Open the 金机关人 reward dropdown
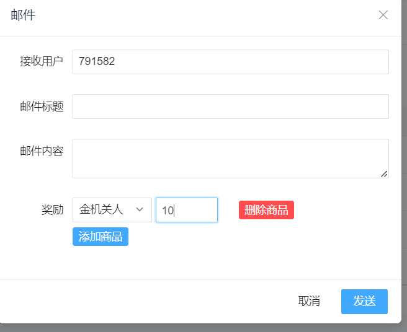This screenshot has width=407, height=332. [112, 210]
